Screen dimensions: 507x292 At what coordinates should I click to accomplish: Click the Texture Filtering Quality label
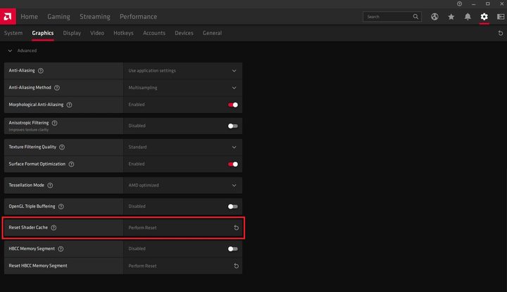[x=32, y=147]
